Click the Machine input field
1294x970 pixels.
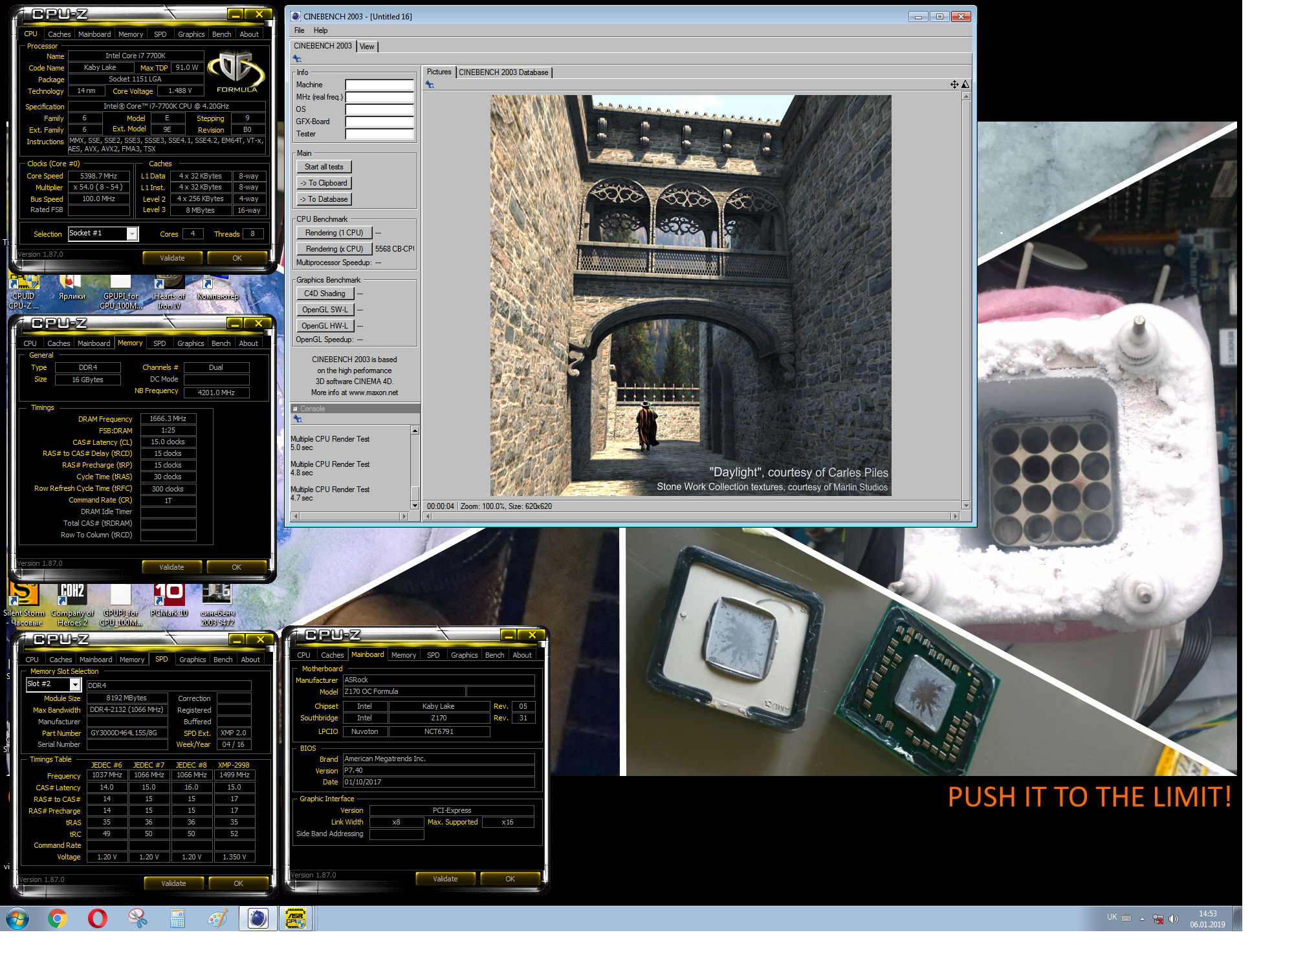tap(379, 85)
